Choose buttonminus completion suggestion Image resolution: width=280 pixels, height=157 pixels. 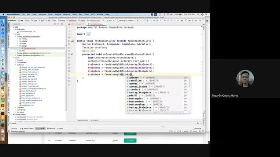pyautogui.click(x=157, y=102)
